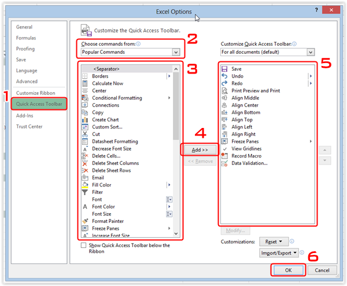The height and width of the screenshot is (286, 347).
Task: Expand Font Color submenu arrow
Action: point(169,207)
